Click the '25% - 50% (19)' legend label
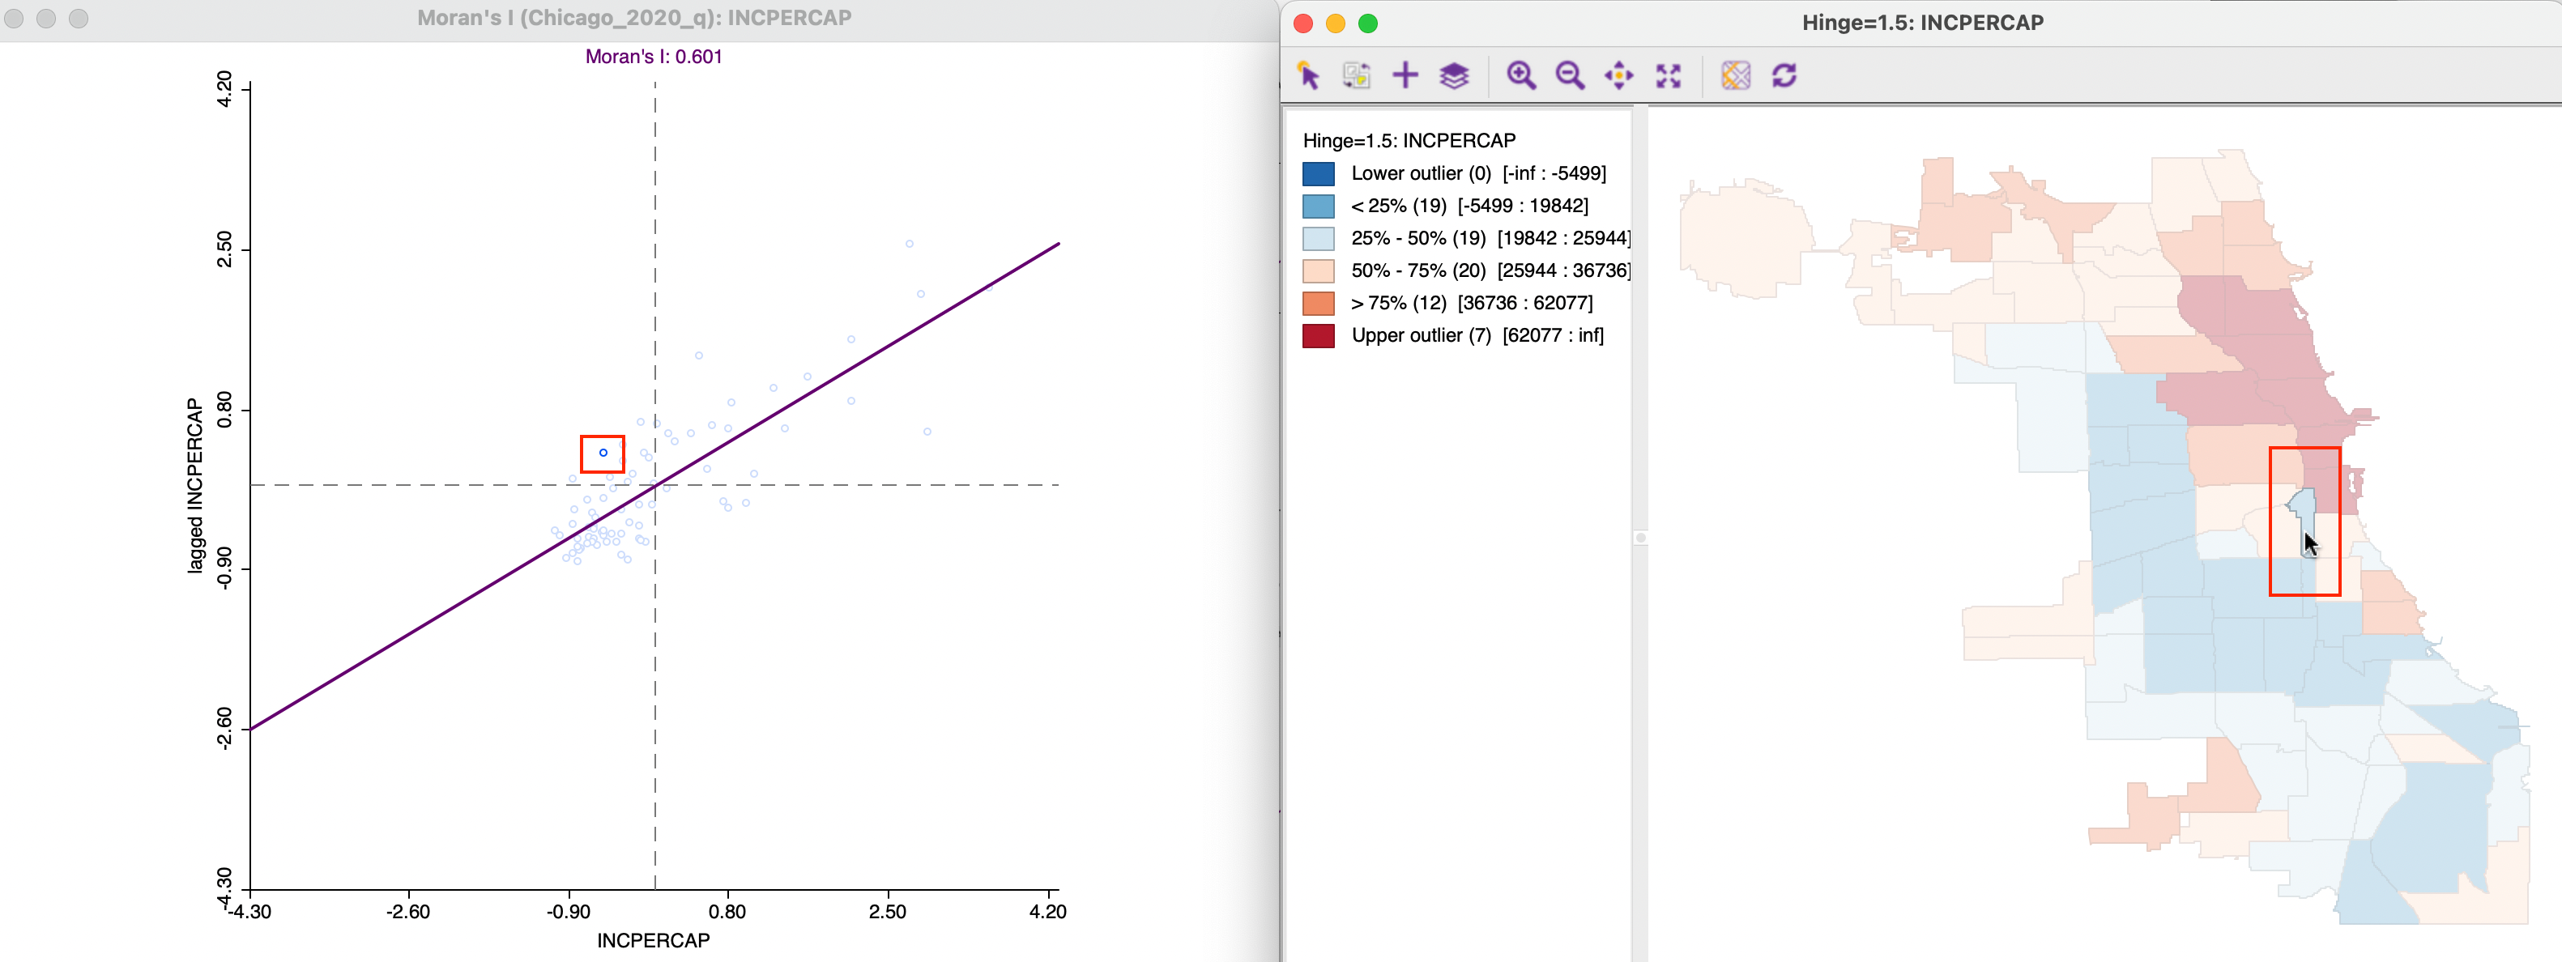 click(1418, 239)
